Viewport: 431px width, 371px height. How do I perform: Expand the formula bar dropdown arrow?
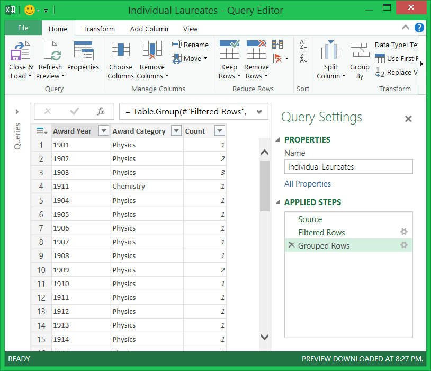[x=259, y=112]
